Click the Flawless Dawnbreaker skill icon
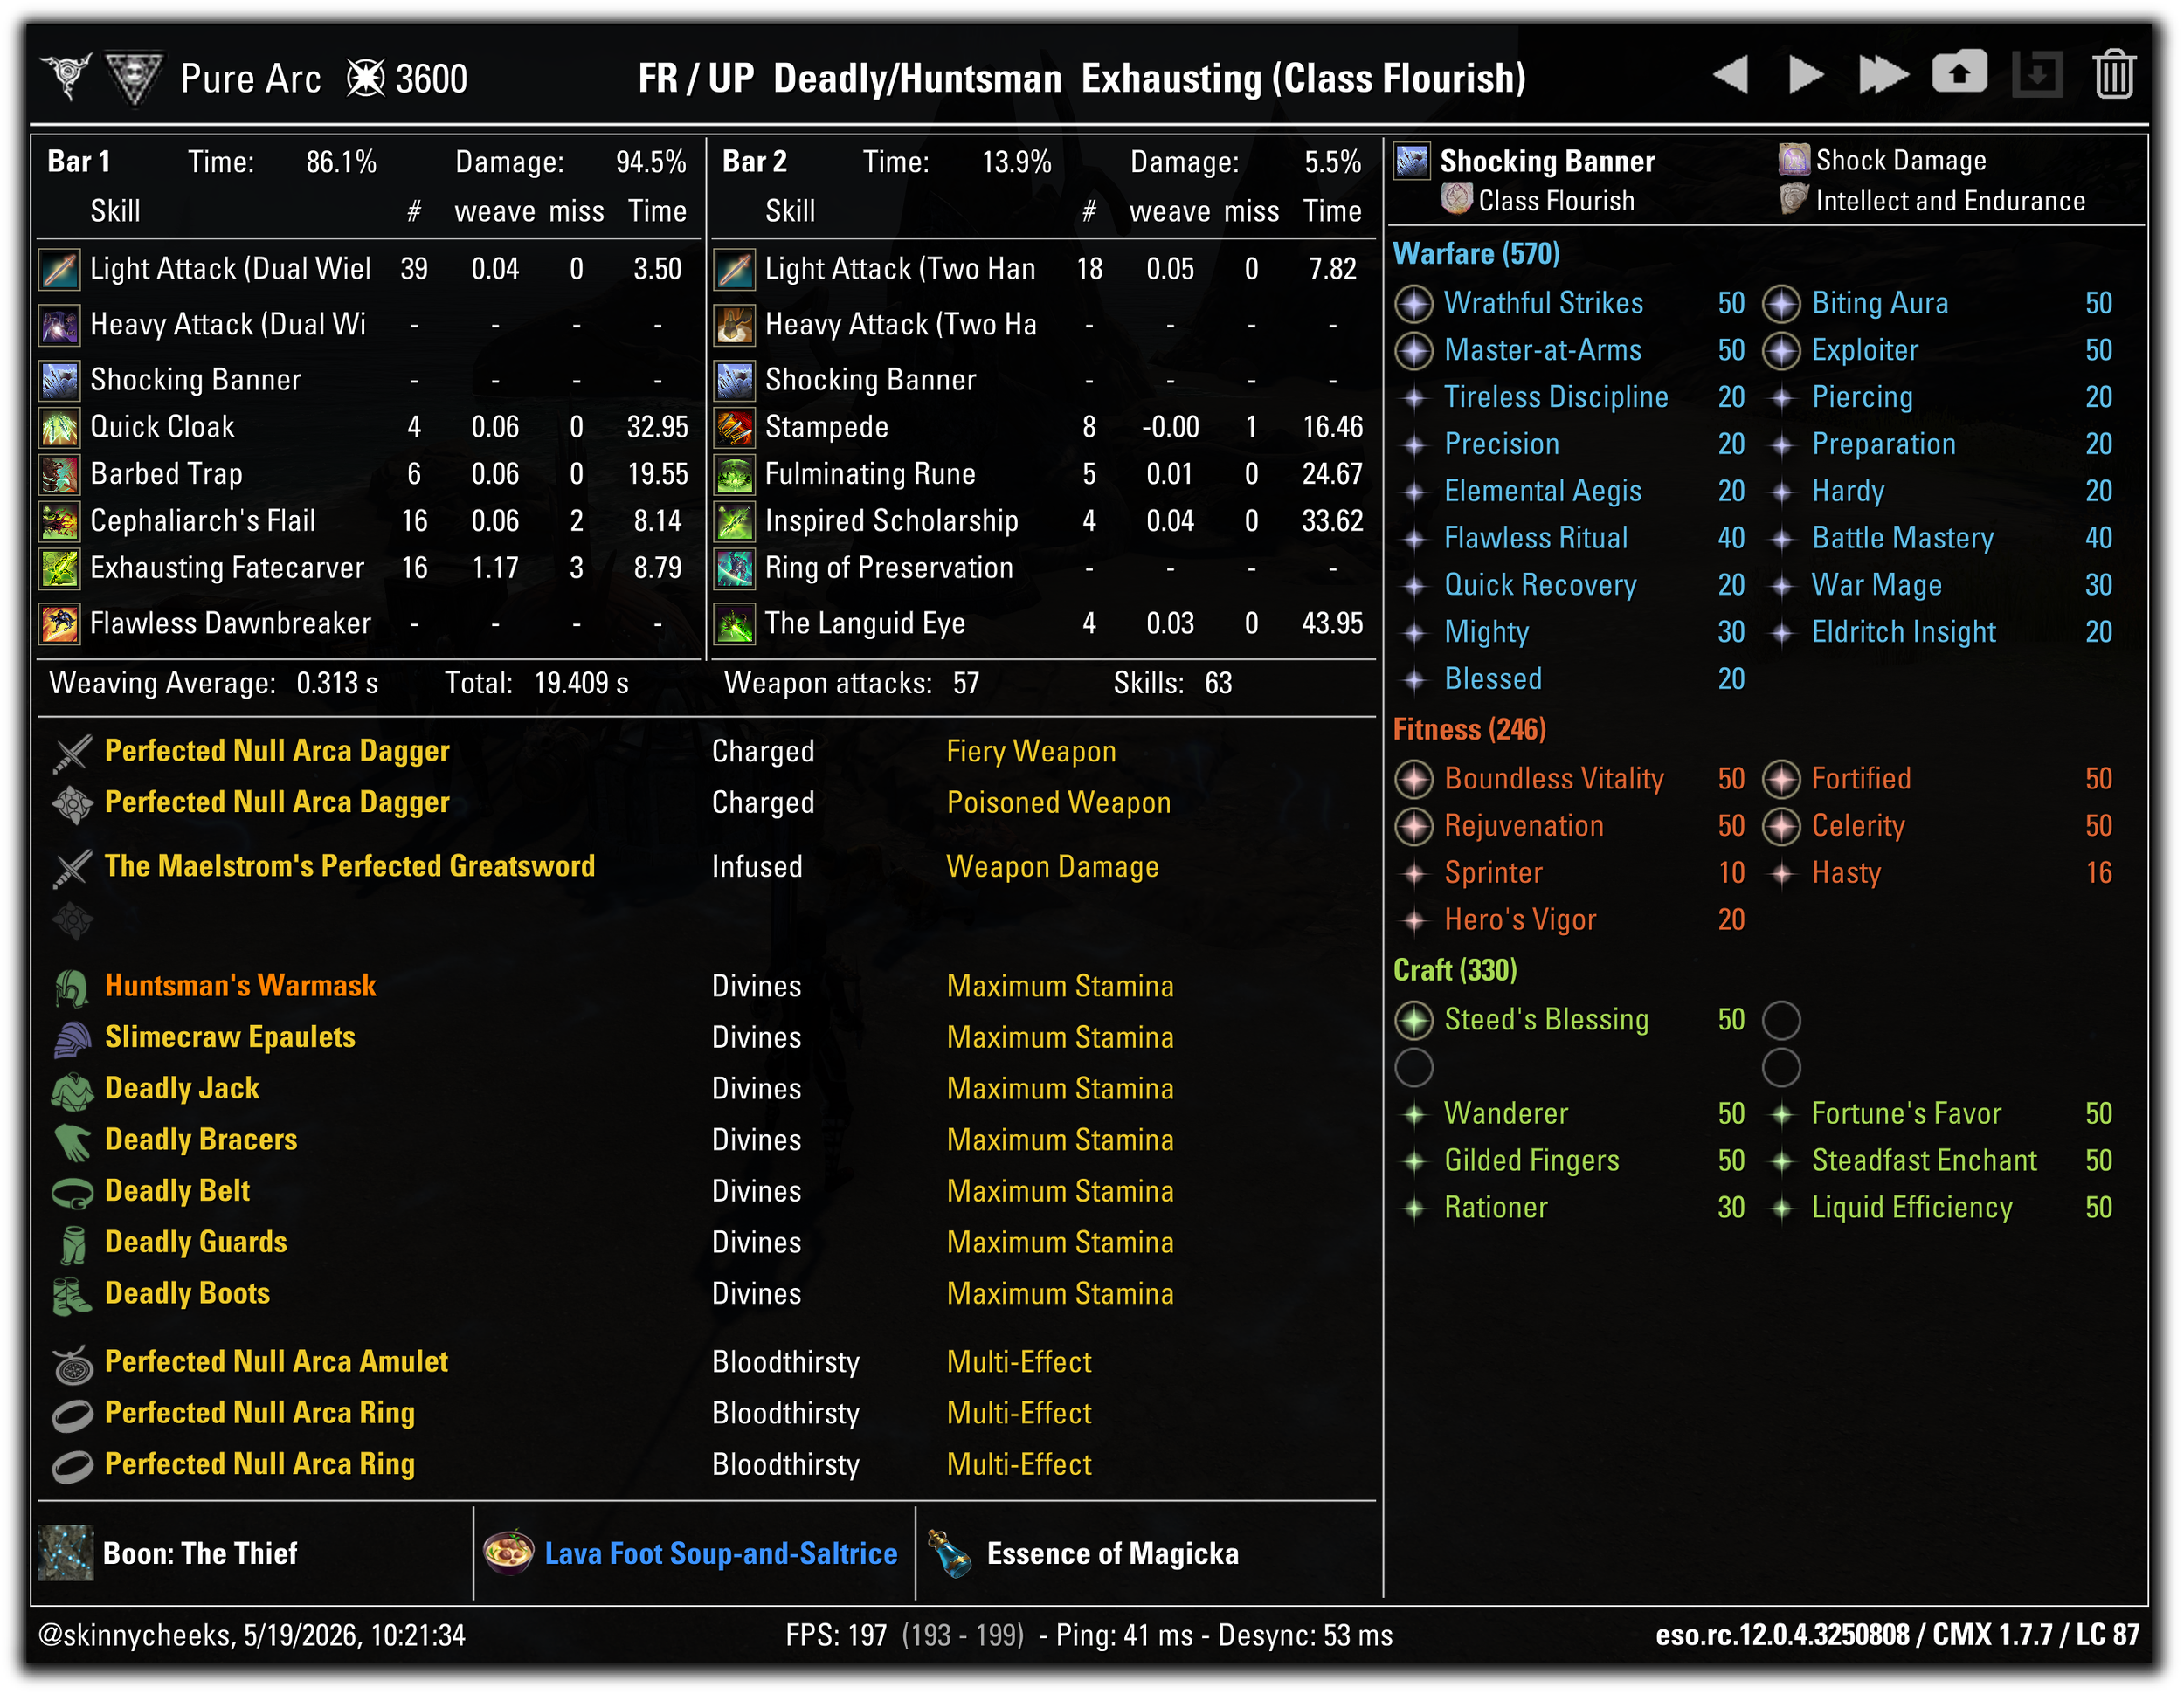This screenshot has height=1694, width=2184. (60, 624)
